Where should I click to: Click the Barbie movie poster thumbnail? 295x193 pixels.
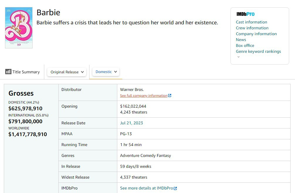[x=19, y=28]
